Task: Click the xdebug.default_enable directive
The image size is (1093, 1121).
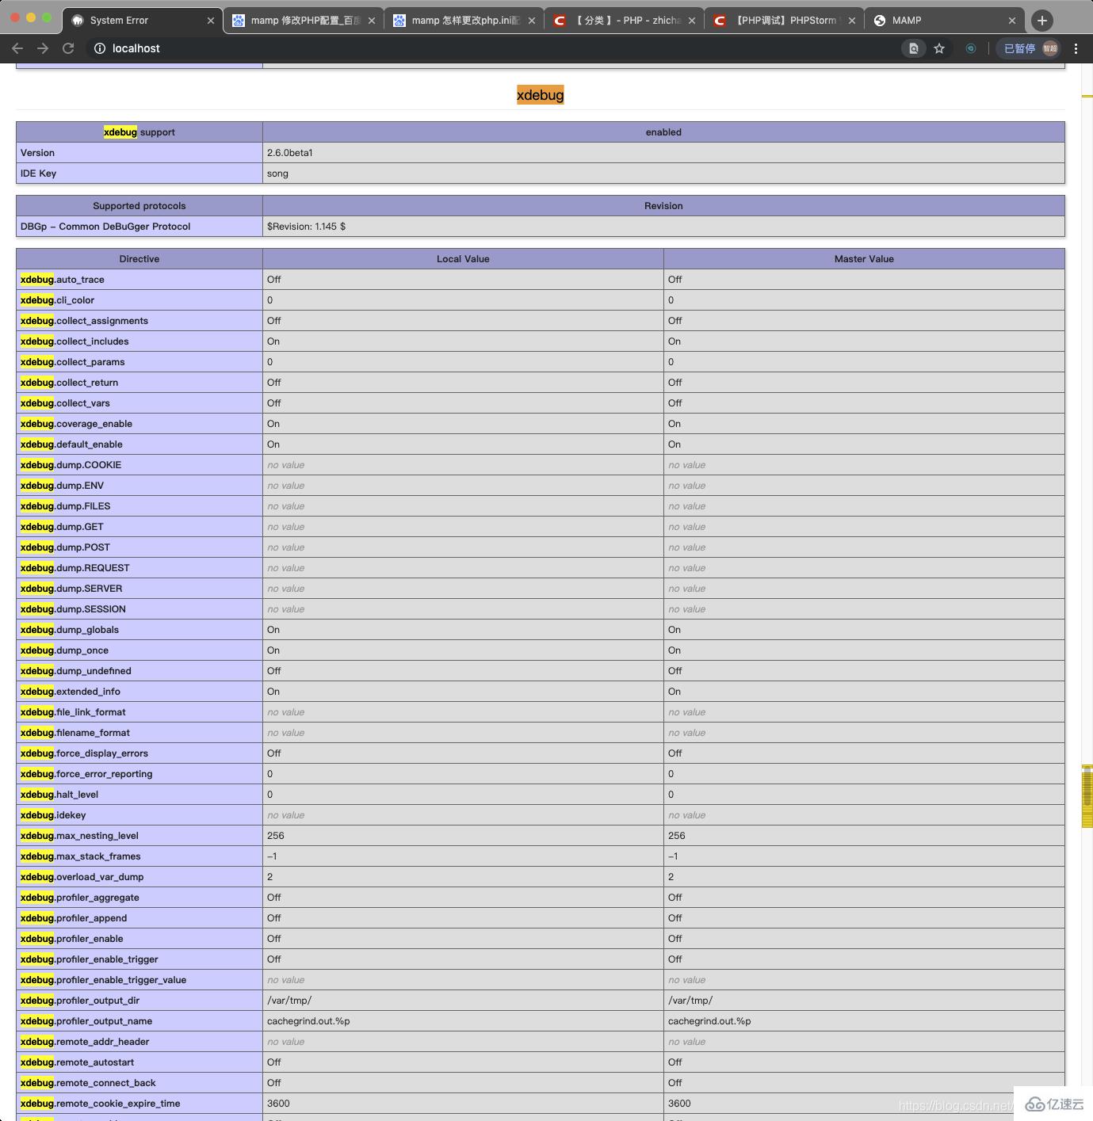Action: pyautogui.click(x=71, y=444)
